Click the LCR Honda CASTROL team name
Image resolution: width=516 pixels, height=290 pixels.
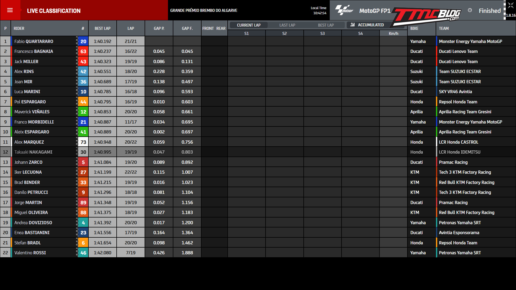click(458, 142)
